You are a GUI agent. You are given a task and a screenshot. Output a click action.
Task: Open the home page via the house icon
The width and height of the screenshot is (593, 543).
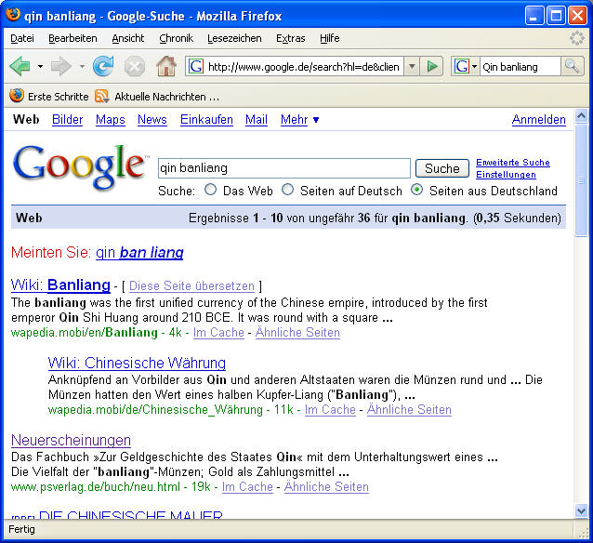[x=166, y=66]
